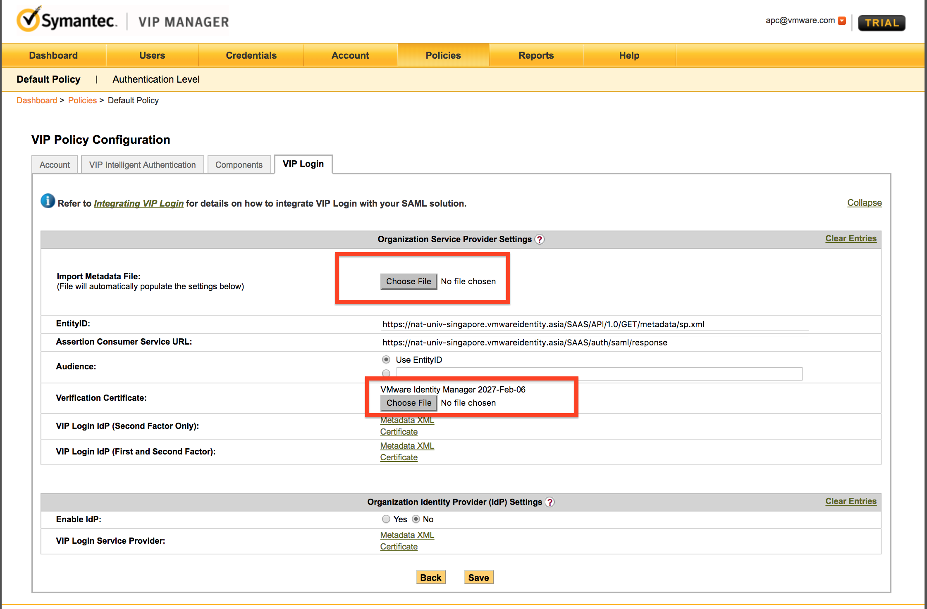Click the Back button

pyautogui.click(x=430, y=578)
